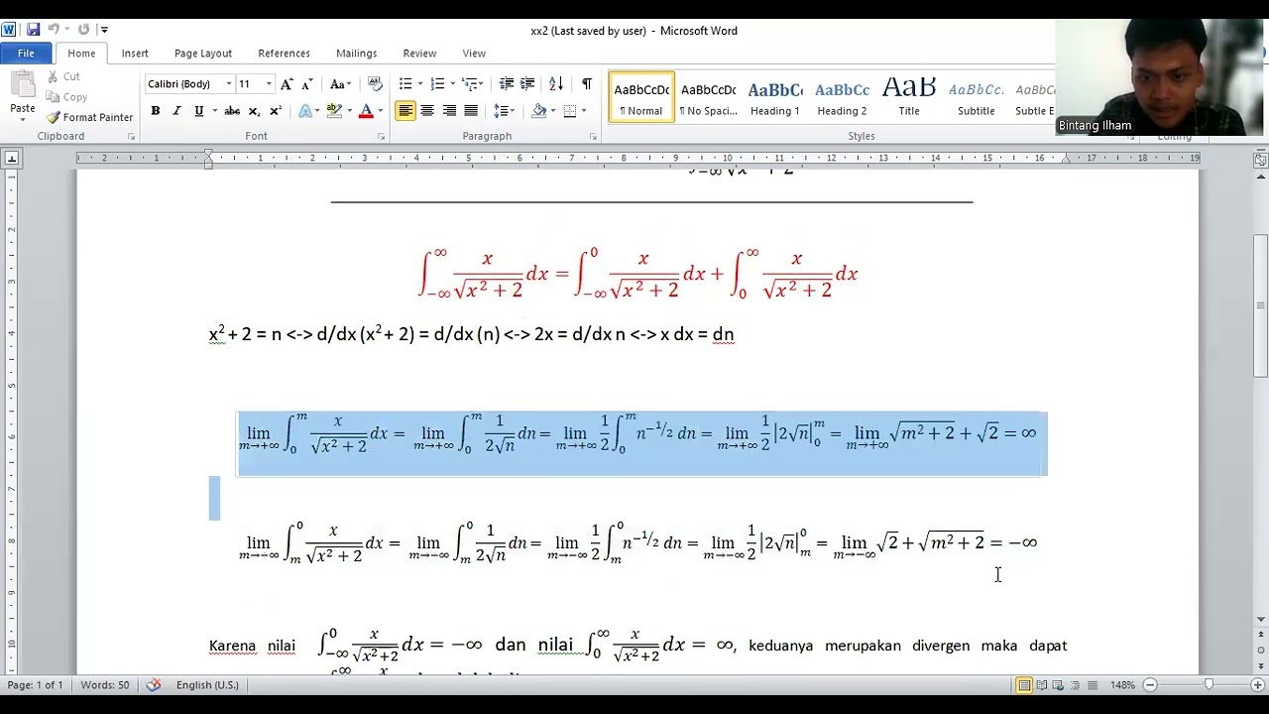The width and height of the screenshot is (1269, 714).
Task: Sort the selected text
Action: [556, 84]
